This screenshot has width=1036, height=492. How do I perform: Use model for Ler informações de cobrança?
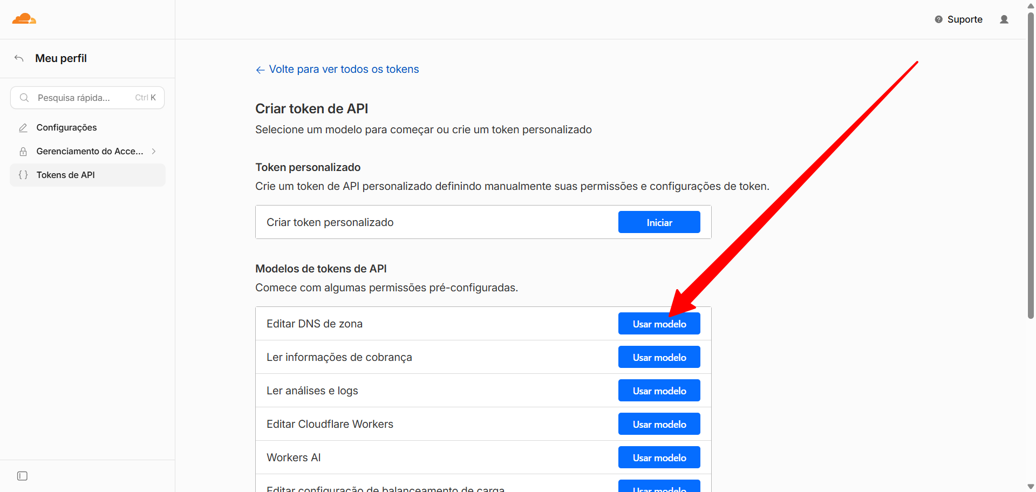pos(659,357)
